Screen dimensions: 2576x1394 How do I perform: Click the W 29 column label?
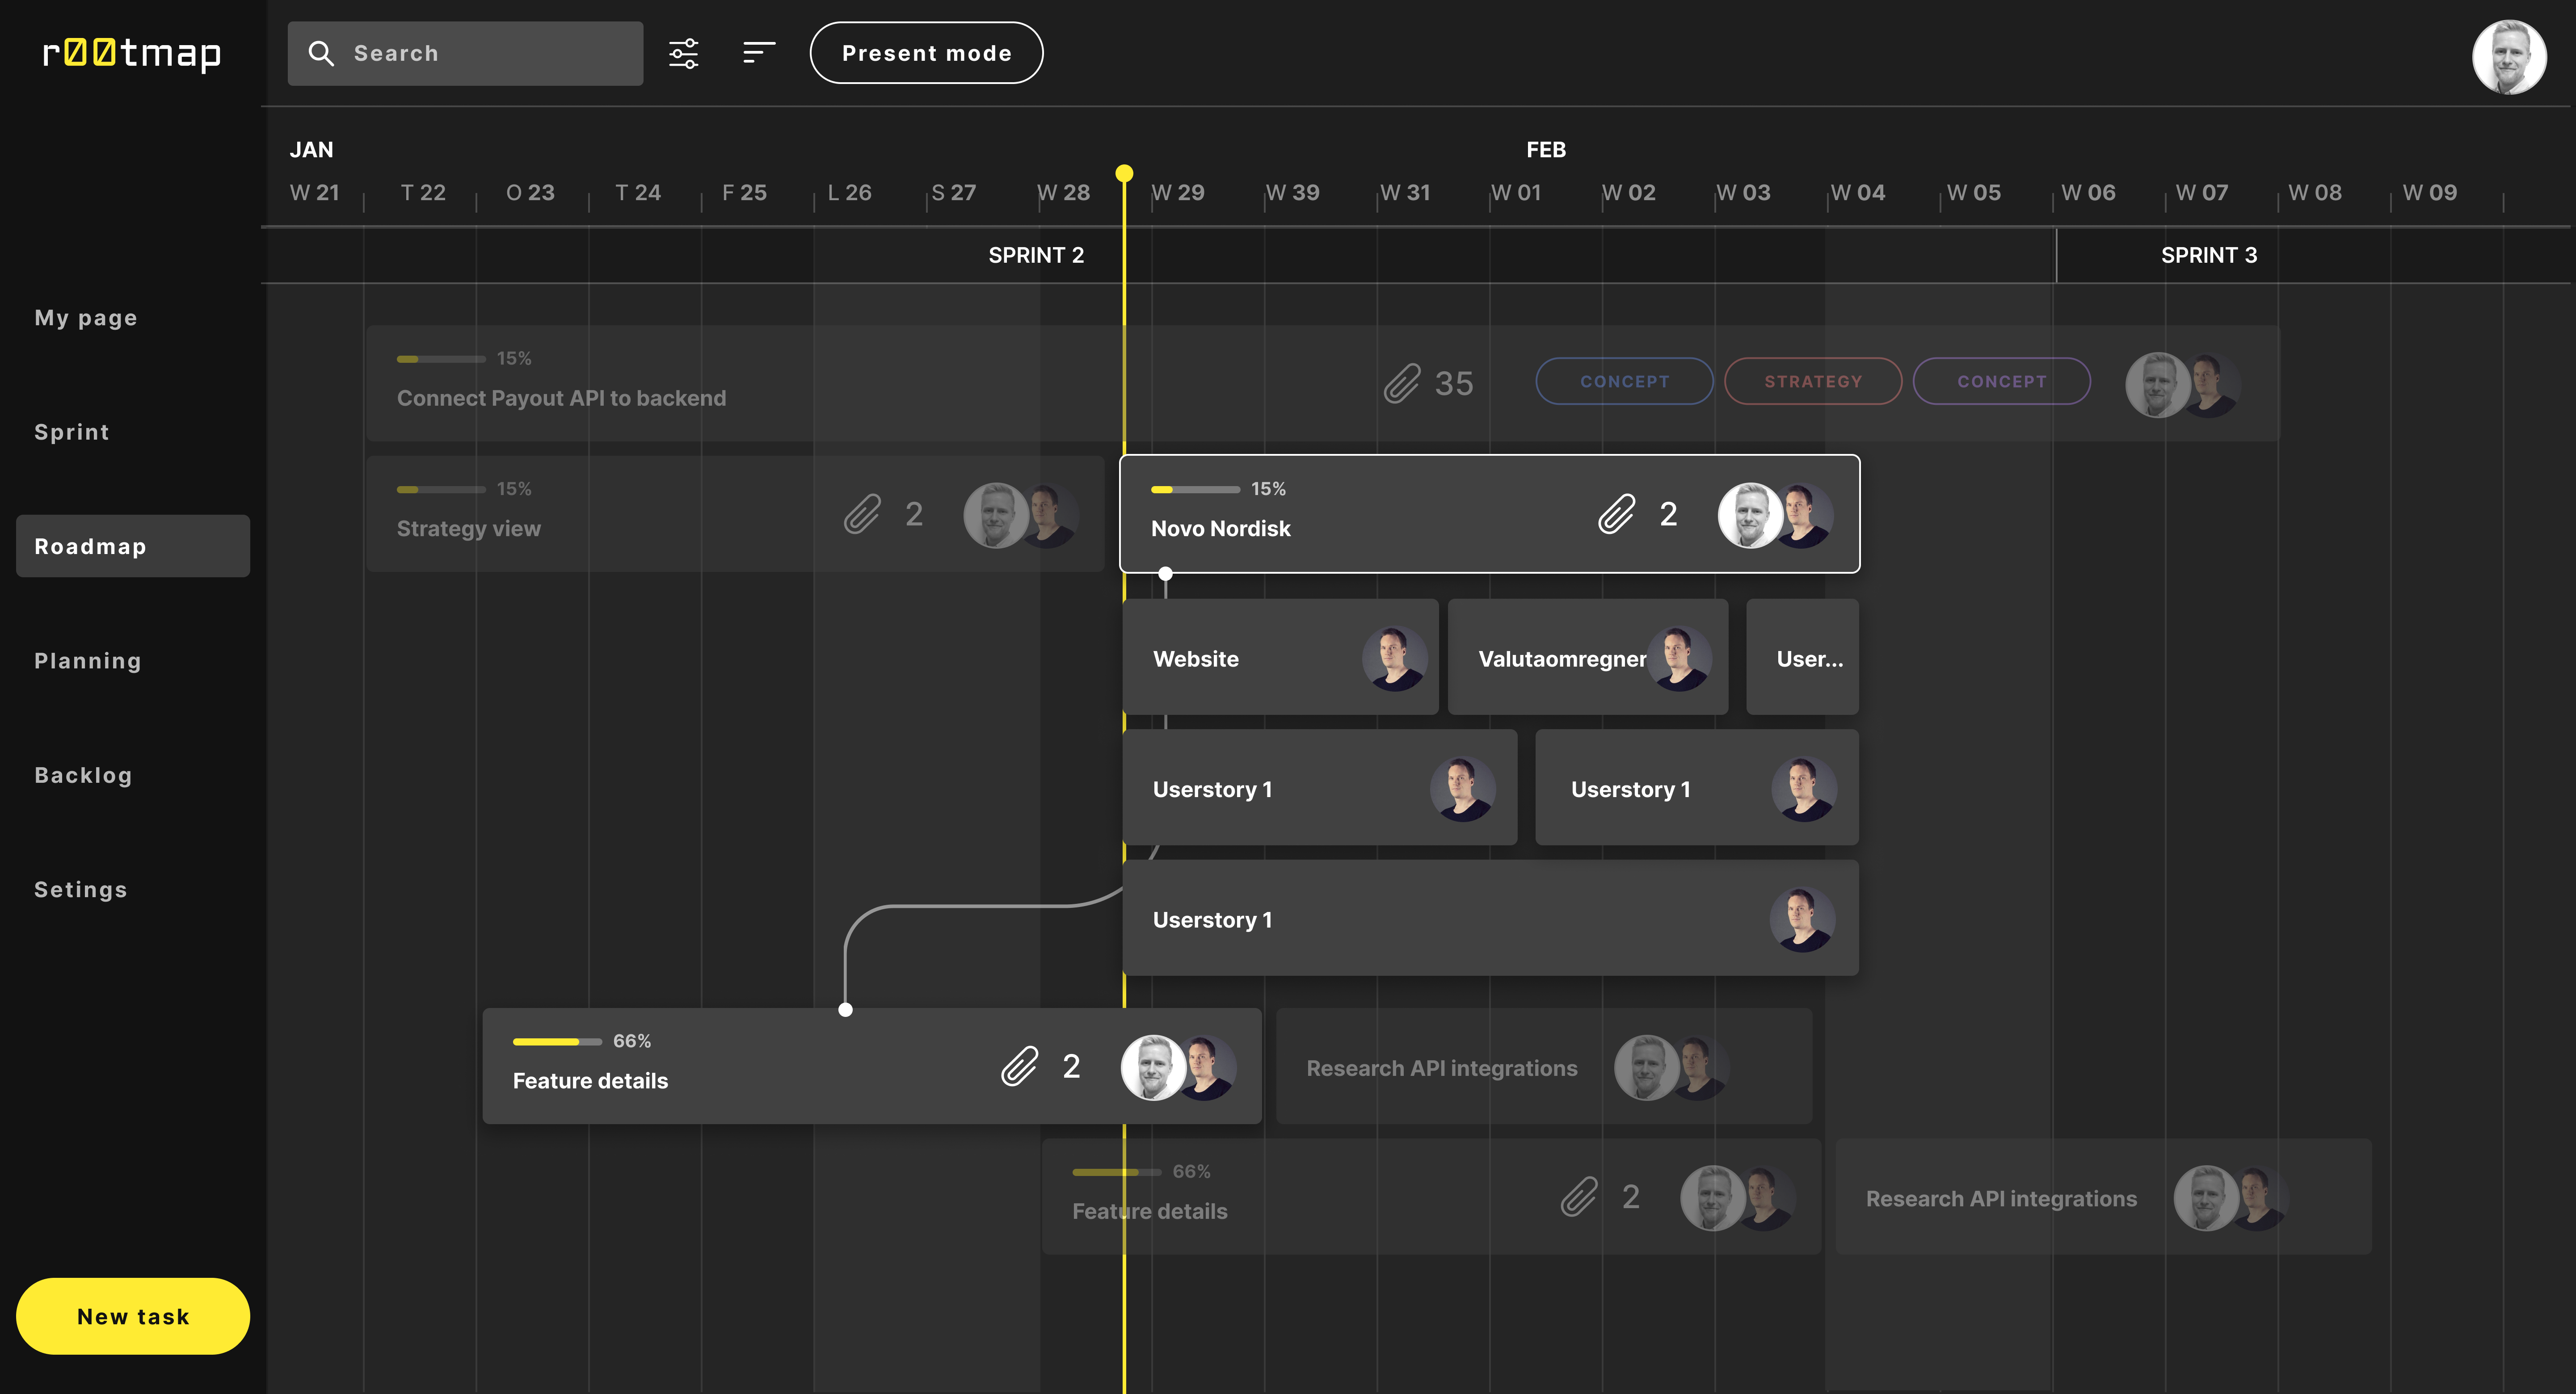(1178, 192)
